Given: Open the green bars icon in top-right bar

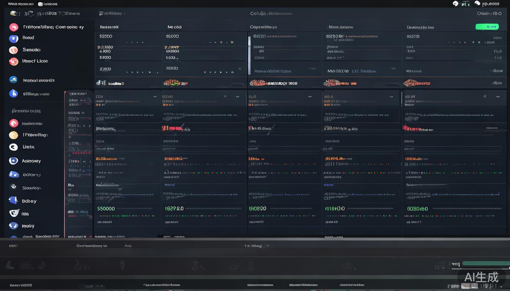Looking at the screenshot, I should click(x=466, y=4).
